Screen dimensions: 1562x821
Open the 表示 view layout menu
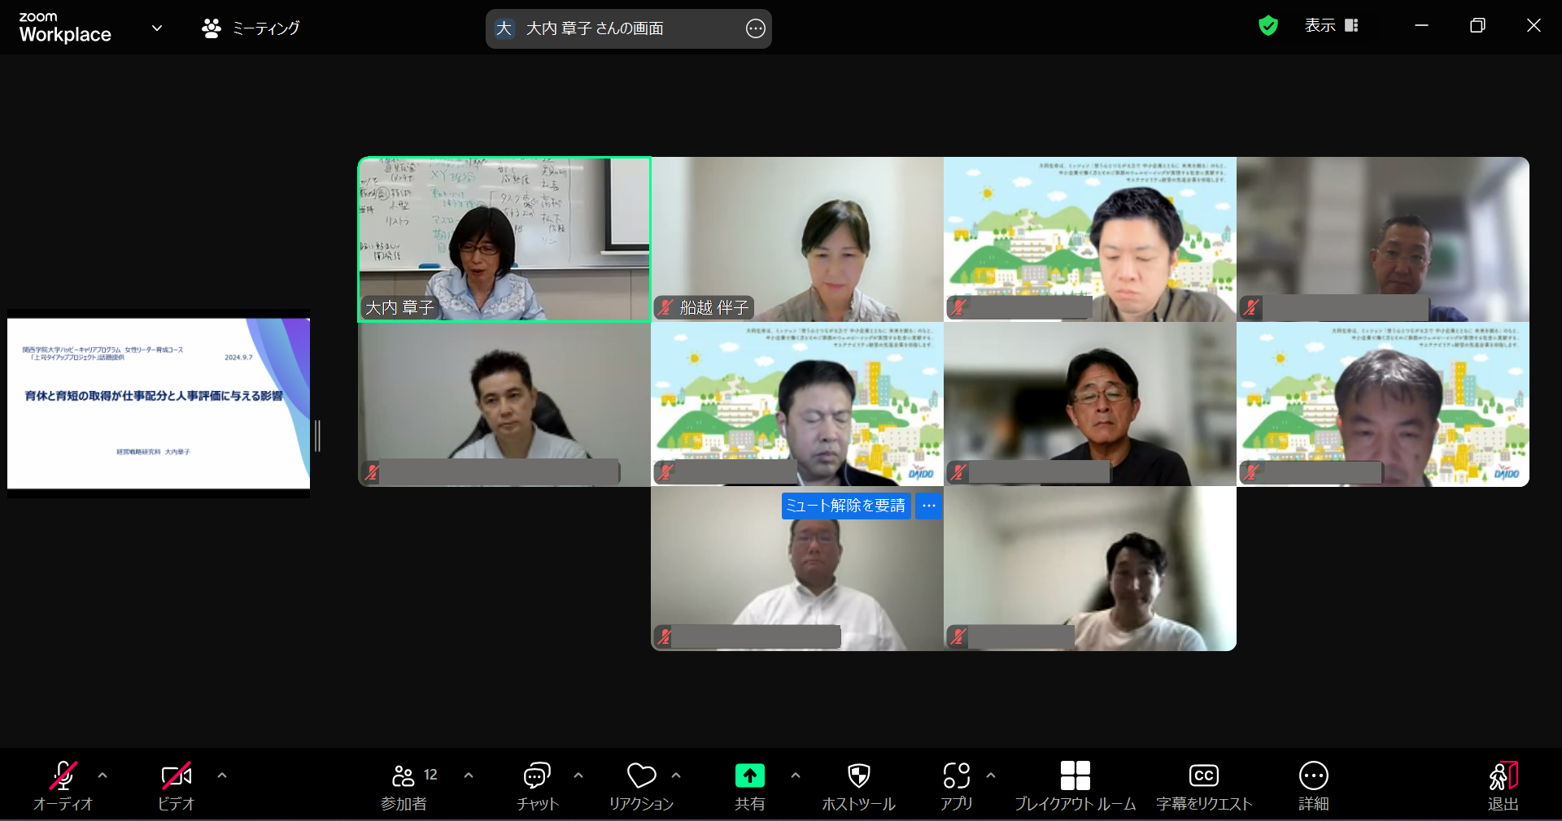(1331, 26)
